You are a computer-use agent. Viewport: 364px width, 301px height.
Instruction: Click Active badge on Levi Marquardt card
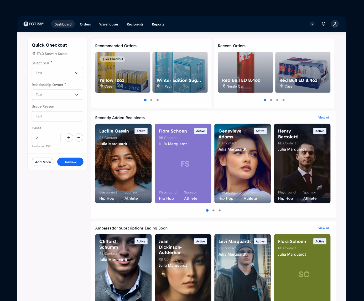click(260, 241)
